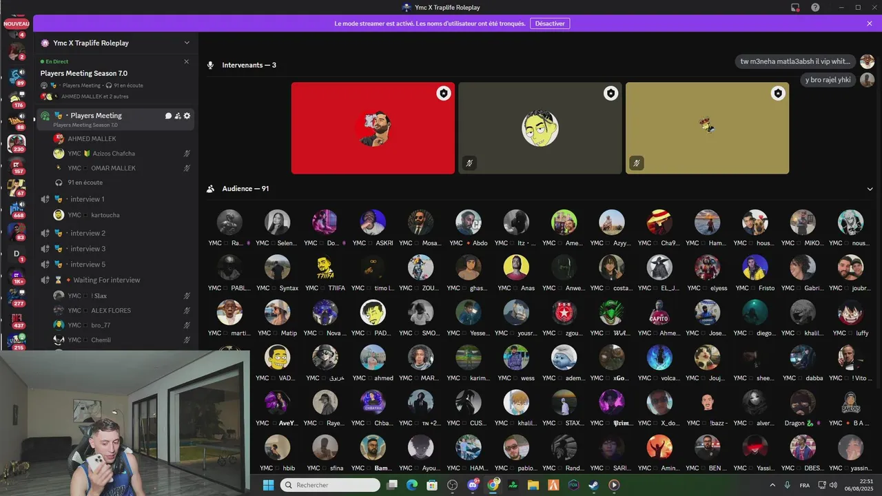This screenshot has height=496, width=882.
Task: Expand the Ymc X Traplife Roleplay server menu
Action: click(186, 43)
